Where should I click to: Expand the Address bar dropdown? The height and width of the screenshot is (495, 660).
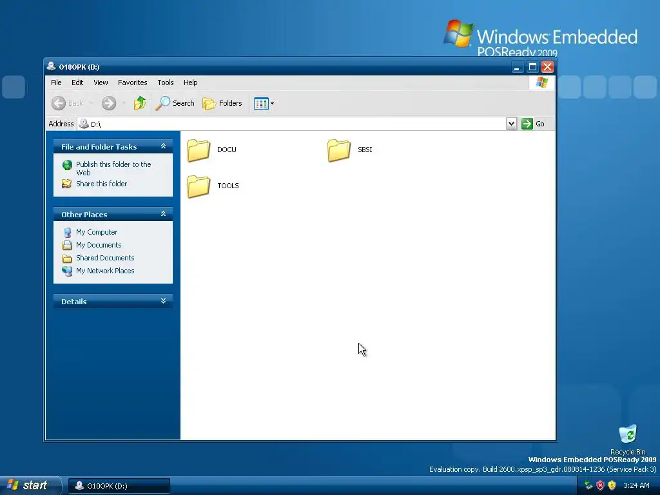(511, 124)
